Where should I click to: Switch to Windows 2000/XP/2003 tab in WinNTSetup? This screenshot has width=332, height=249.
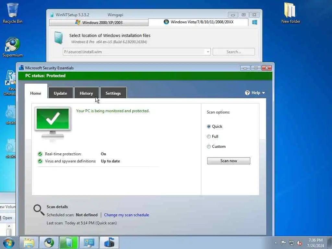click(x=99, y=22)
